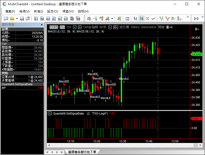The image size is (205, 155).
Task: Switch chart style to line on close
Action: click(153, 19)
